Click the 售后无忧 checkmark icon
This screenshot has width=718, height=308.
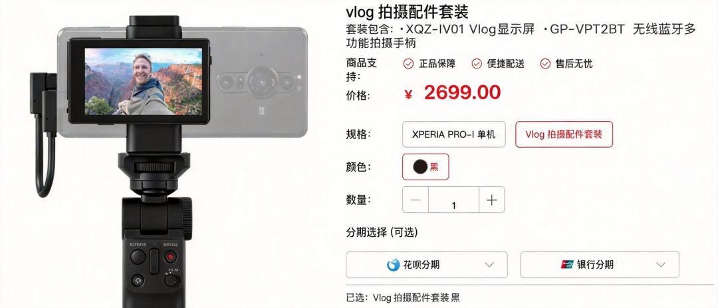click(x=545, y=64)
